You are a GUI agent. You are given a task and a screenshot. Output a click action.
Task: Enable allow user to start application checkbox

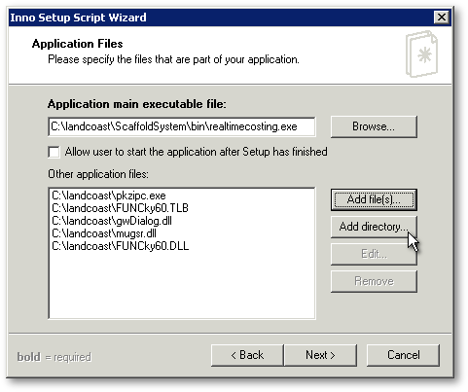pyautogui.click(x=54, y=152)
